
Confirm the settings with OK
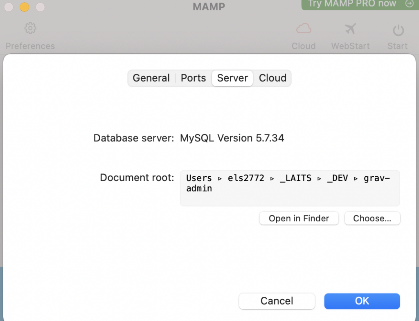pyautogui.click(x=362, y=301)
